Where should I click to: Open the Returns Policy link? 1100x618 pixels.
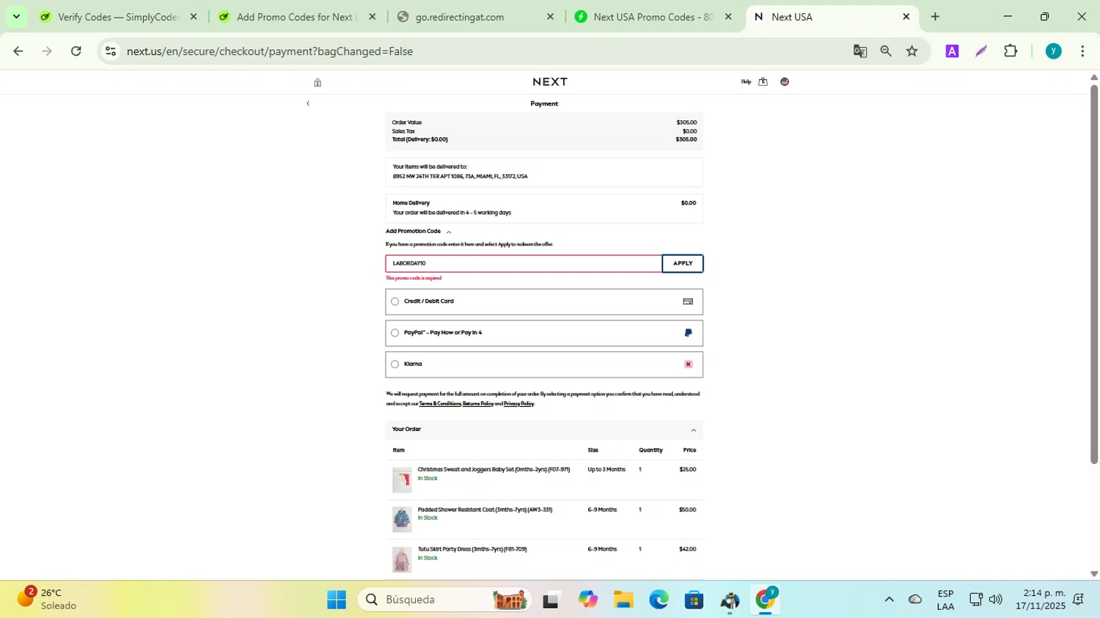pos(478,404)
